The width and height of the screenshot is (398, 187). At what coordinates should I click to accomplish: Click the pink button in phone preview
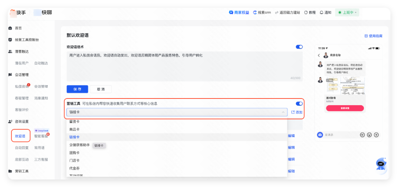(x=345, y=108)
